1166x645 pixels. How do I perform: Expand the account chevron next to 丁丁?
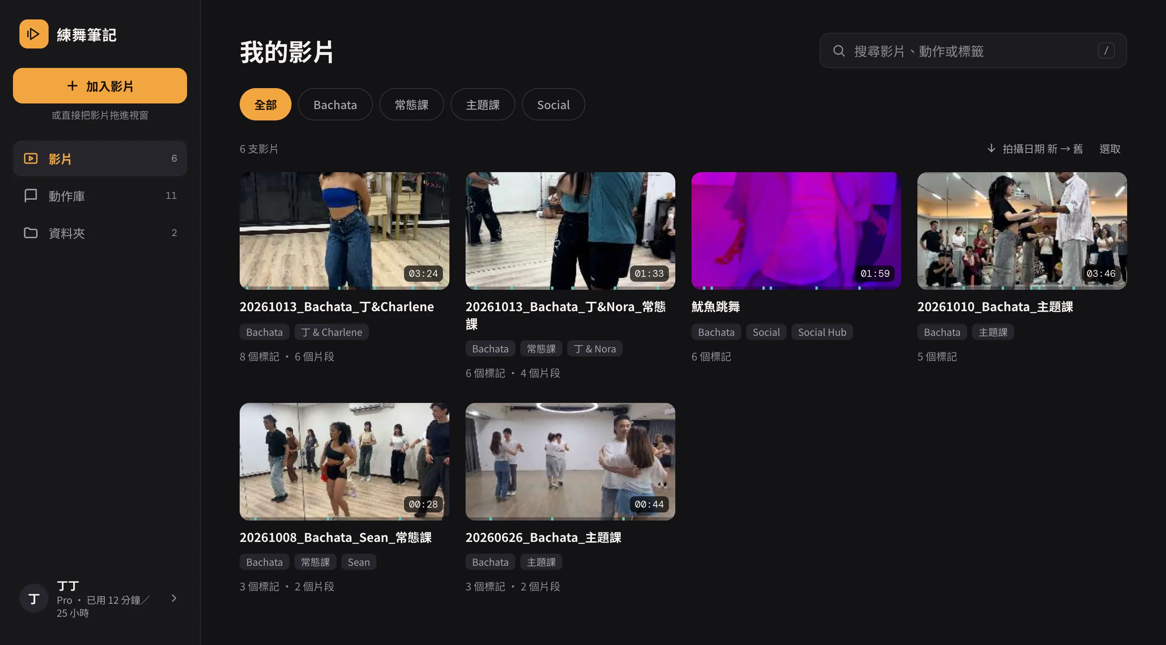pos(174,598)
